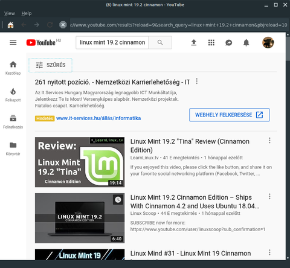Open the YouTube apps grid icon
Screen dimensions: 290x268
click(211, 42)
